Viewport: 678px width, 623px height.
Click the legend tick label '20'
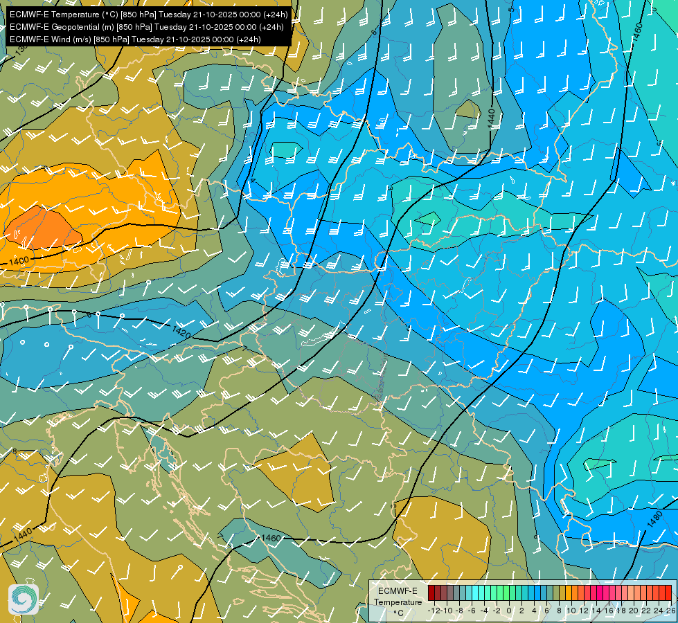634,611
